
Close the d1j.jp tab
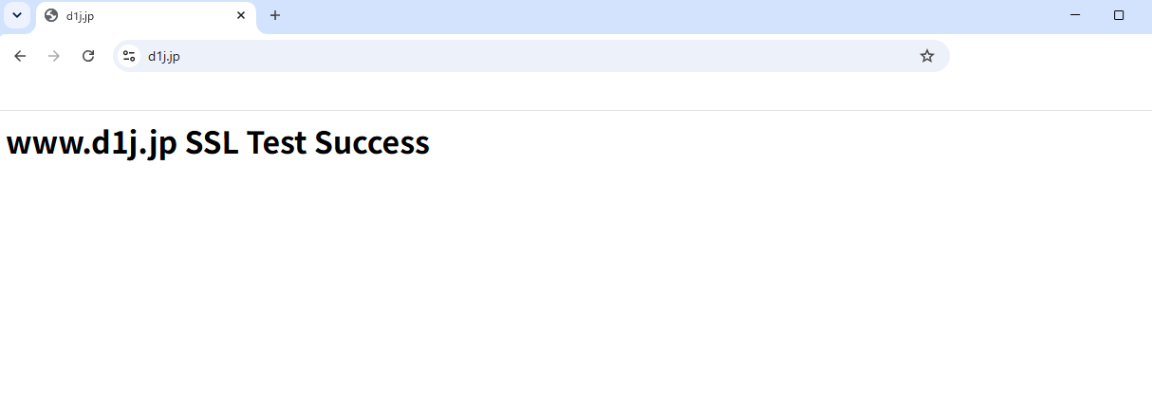[x=241, y=15]
